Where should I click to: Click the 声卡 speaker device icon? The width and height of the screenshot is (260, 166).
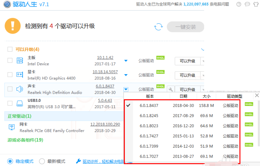pyautogui.click(x=20, y=89)
